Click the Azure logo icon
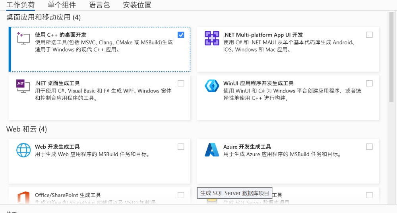Image resolution: width=397 pixels, height=213 pixels. click(212, 150)
